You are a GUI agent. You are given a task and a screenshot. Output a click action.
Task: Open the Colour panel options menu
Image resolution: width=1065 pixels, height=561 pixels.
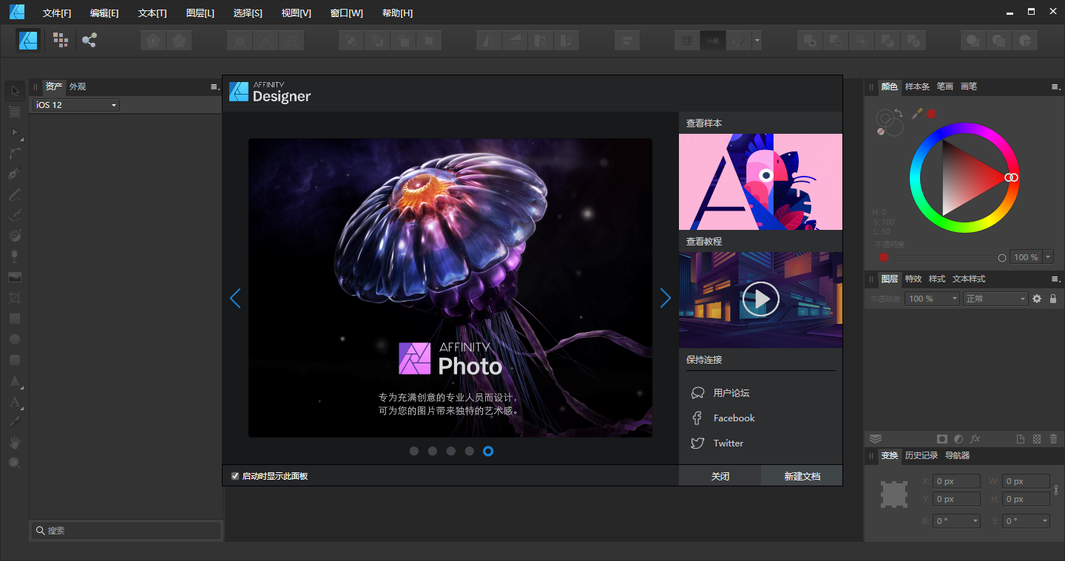[x=1055, y=86]
